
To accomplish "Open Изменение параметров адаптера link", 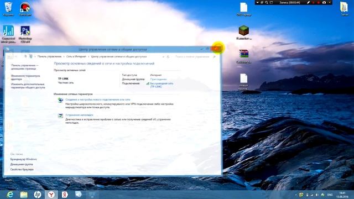I will tap(25, 77).
